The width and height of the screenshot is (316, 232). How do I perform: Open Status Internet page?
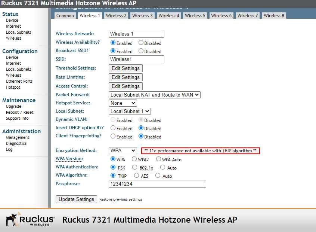coord(13,26)
